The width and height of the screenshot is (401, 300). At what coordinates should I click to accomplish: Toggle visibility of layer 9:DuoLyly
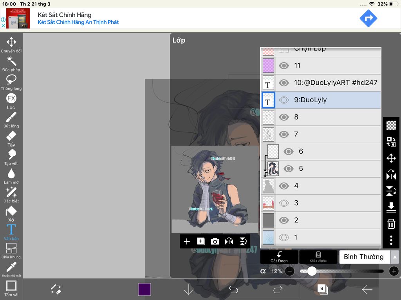(x=284, y=100)
